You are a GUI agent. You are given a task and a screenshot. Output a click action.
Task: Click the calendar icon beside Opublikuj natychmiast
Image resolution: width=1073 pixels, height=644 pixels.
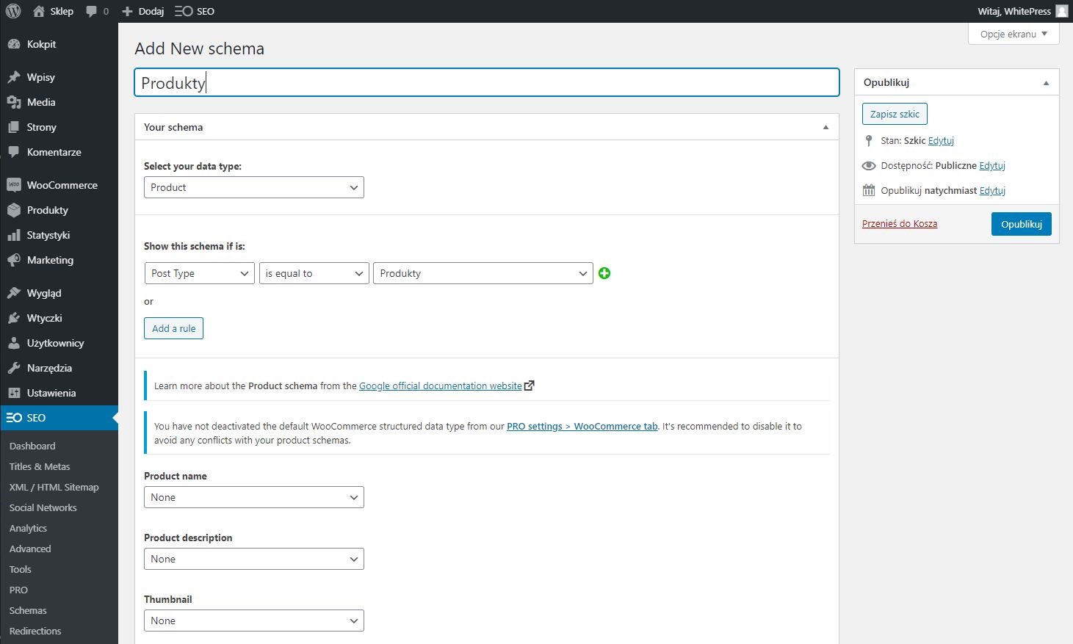869,191
